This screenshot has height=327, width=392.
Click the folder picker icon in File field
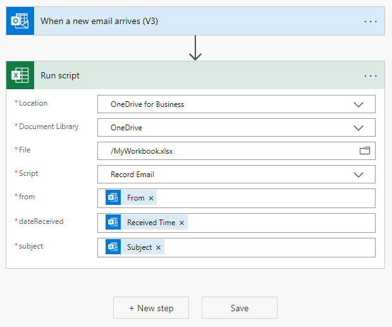click(364, 151)
